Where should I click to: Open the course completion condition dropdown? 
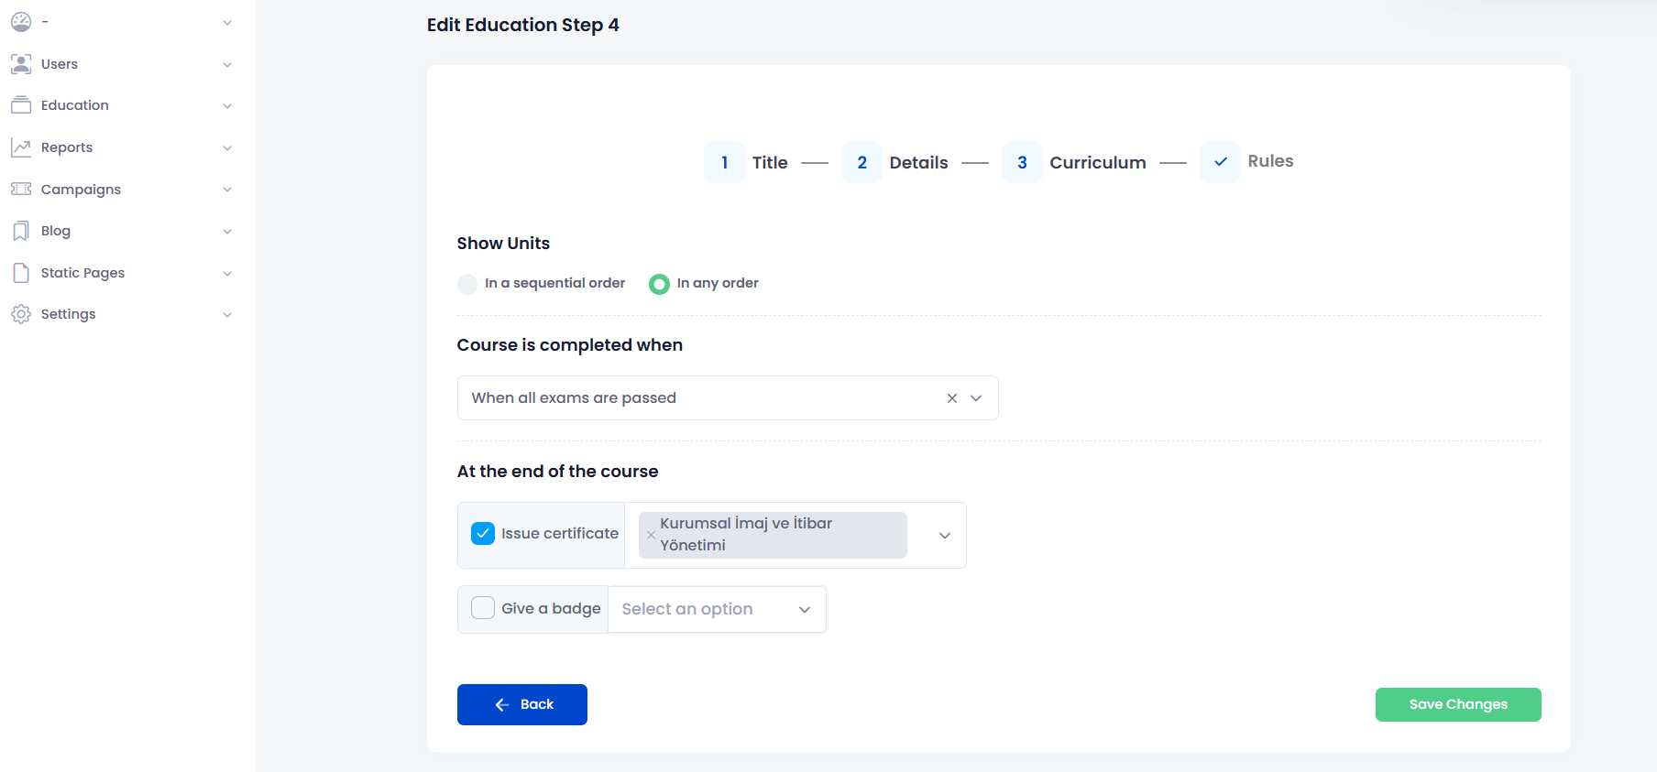click(x=976, y=398)
